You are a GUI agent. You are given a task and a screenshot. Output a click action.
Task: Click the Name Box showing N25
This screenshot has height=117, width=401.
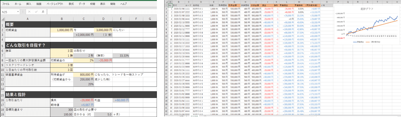[x=9, y=12]
